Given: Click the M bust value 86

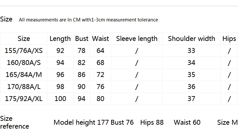Looking at the screenshot, I should click(82, 75).
